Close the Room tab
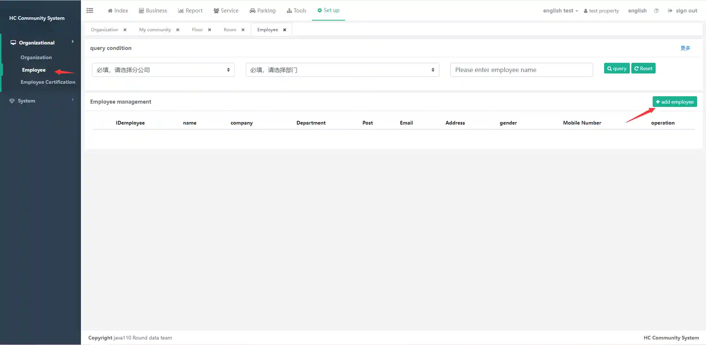Image resolution: width=706 pixels, height=345 pixels. point(243,30)
